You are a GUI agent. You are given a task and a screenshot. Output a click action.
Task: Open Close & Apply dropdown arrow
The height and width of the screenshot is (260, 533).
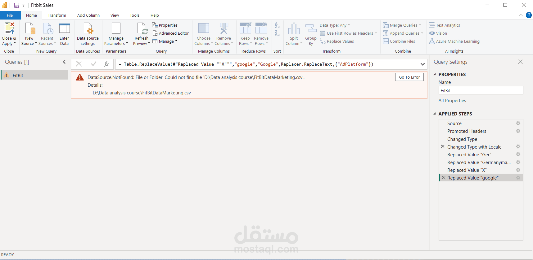point(15,43)
